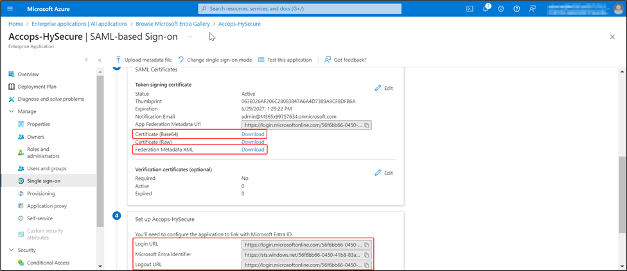Open portal settings gear
The height and width of the screenshot is (271, 627).
[501, 9]
